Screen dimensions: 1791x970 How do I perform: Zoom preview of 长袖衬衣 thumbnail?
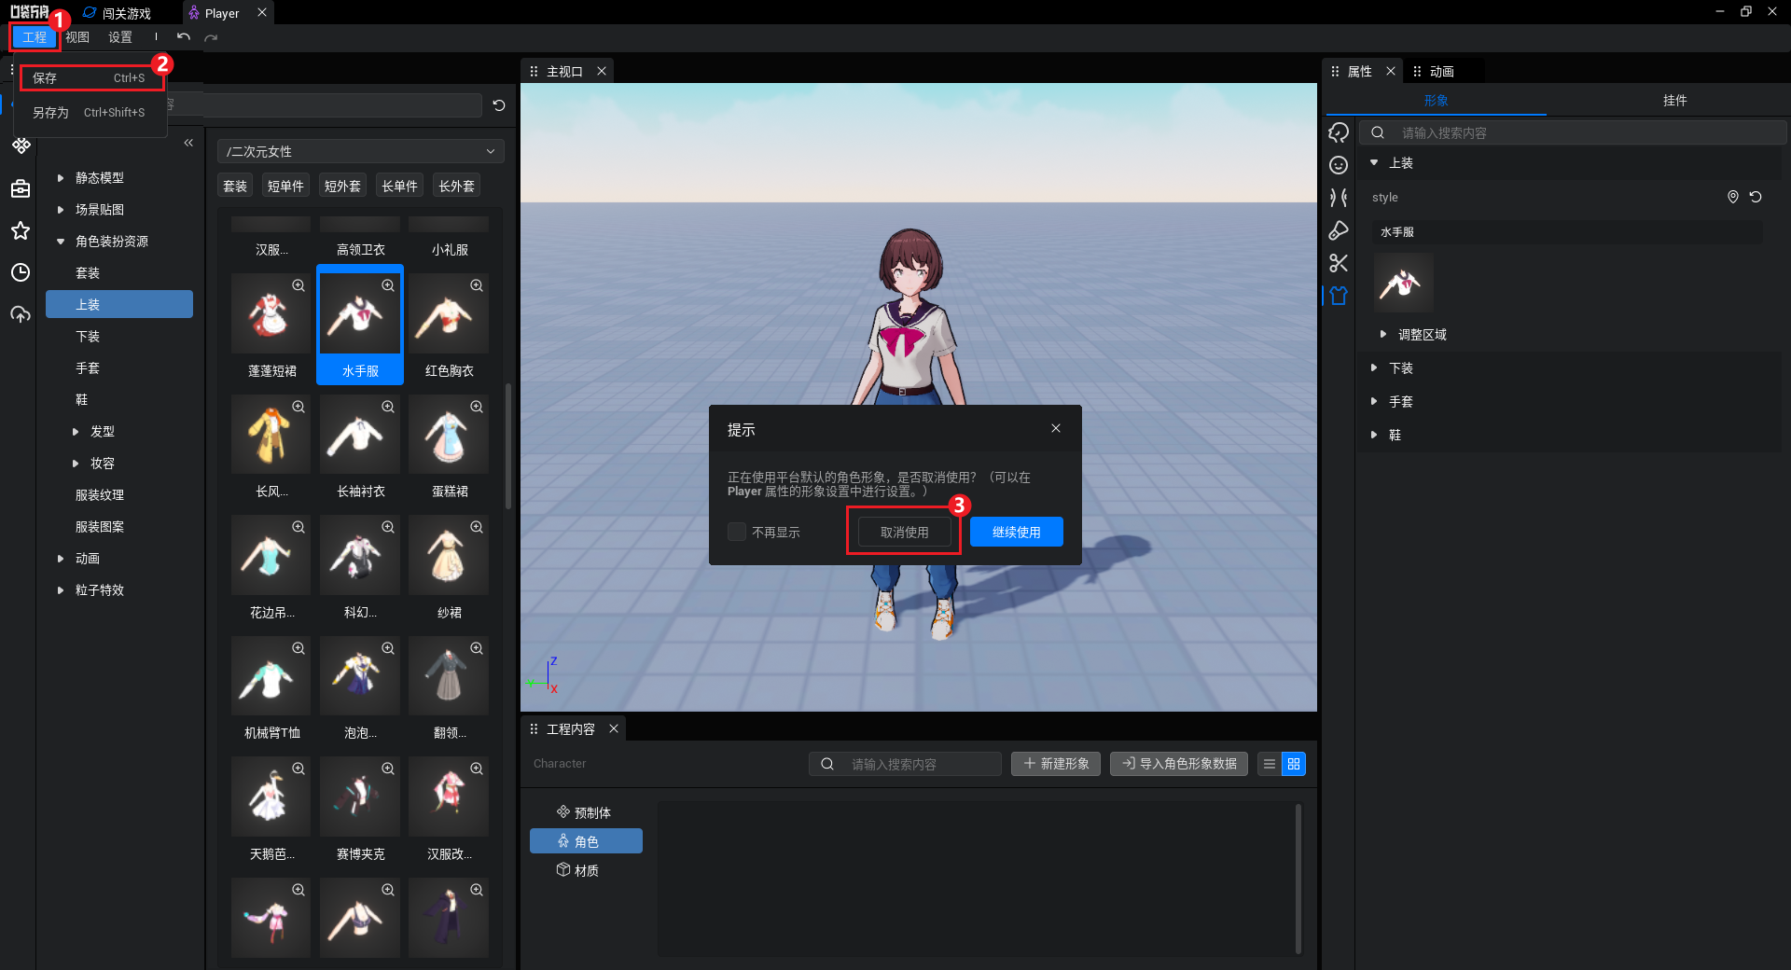point(388,407)
